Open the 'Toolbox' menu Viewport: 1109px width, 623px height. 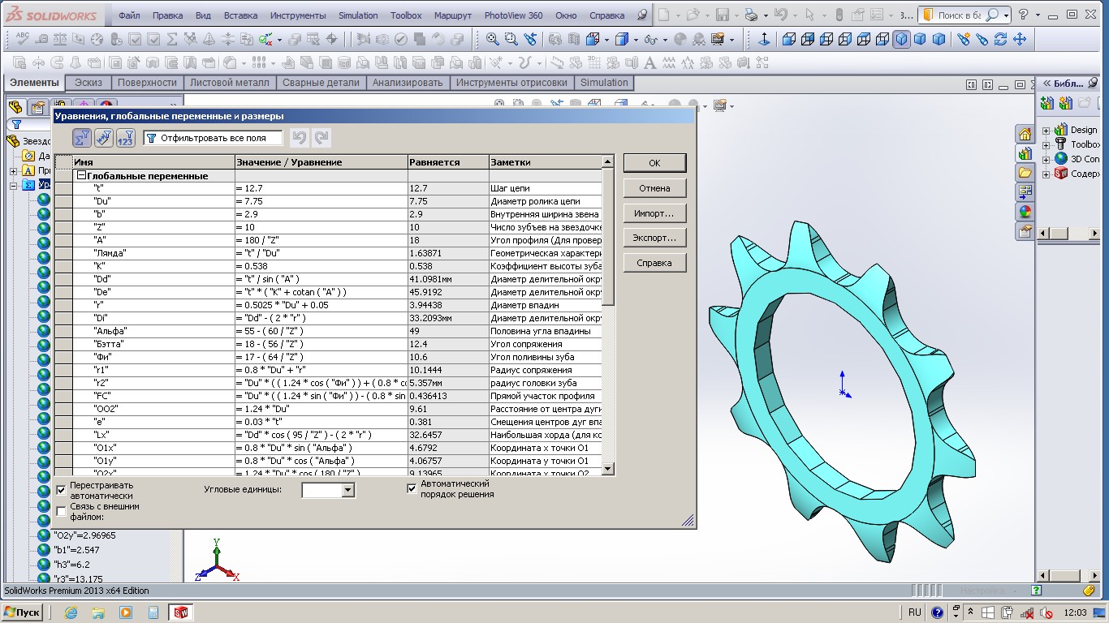click(406, 15)
